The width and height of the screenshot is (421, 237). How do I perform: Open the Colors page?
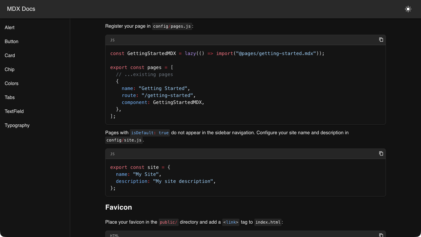[12, 84]
